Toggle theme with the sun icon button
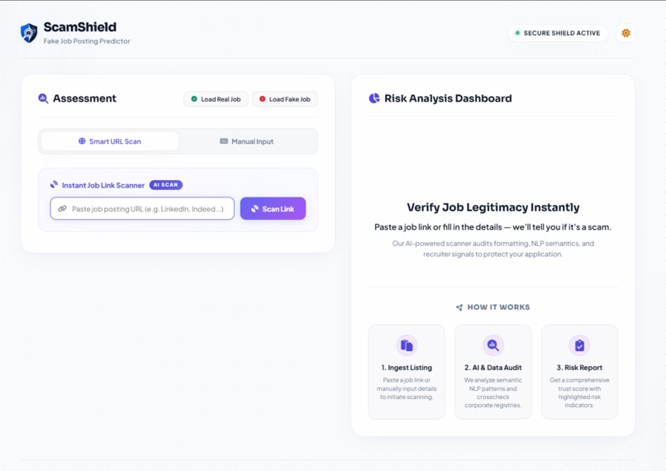The image size is (666, 471). point(626,33)
